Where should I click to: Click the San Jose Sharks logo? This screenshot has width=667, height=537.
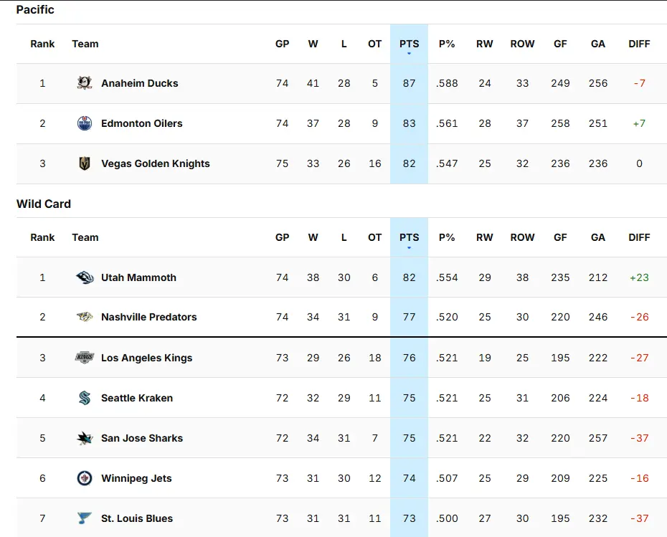click(x=85, y=438)
